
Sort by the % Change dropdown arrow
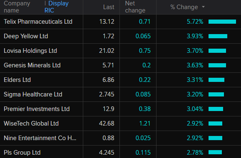204,7
